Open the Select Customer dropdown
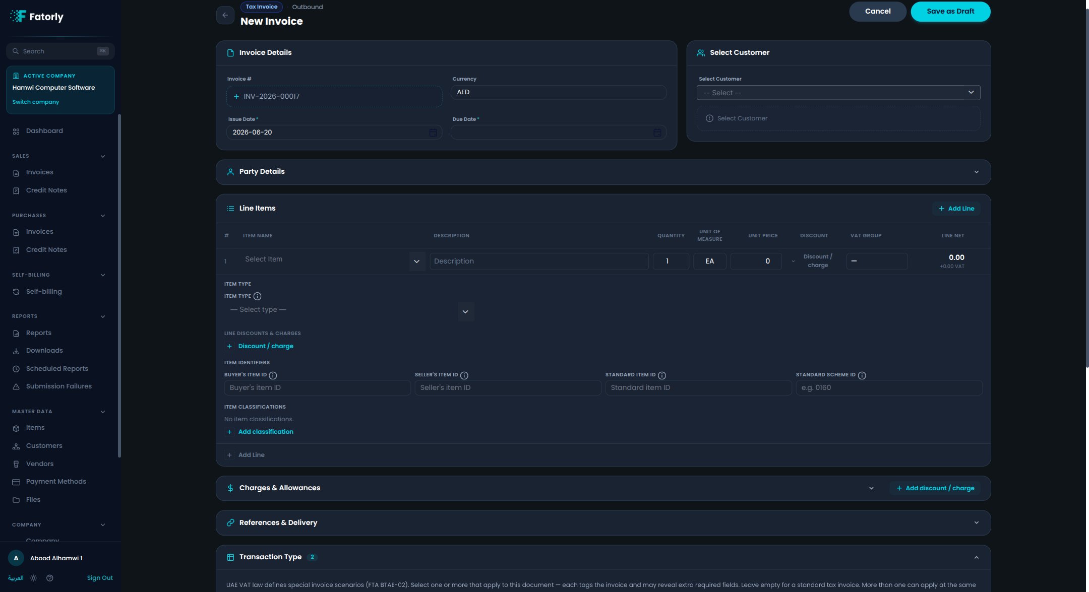1089x592 pixels. [838, 93]
